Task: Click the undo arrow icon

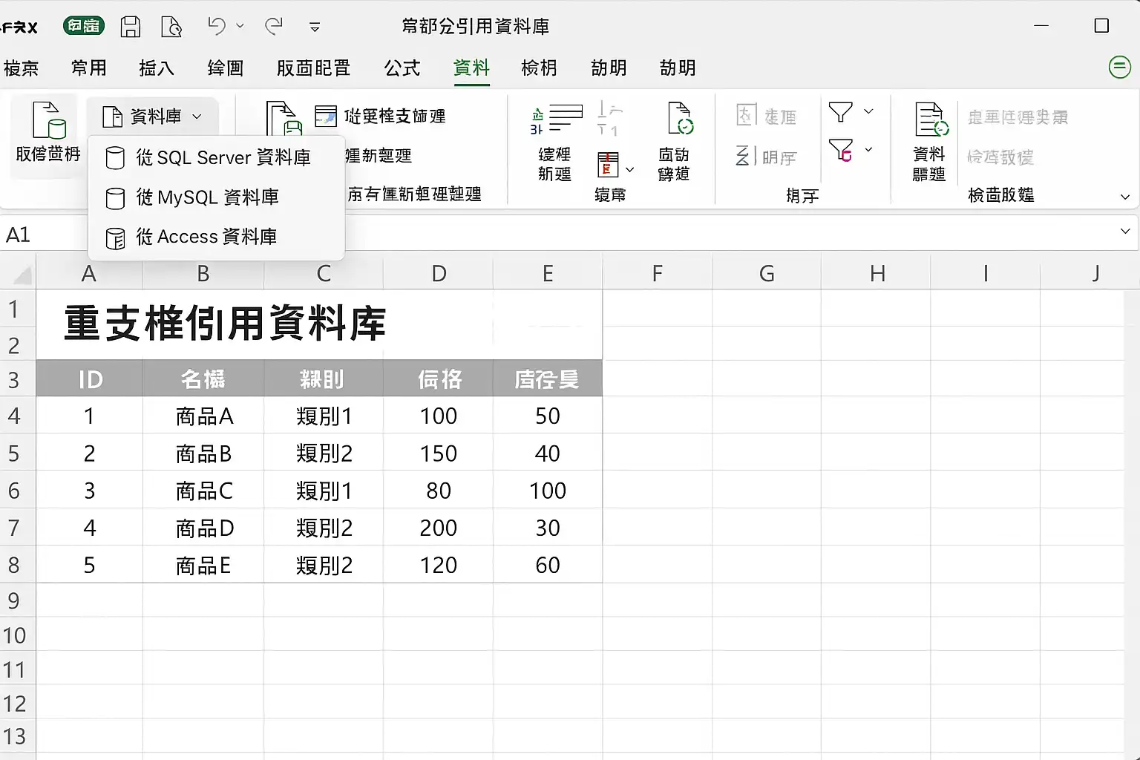Action: pyautogui.click(x=217, y=26)
